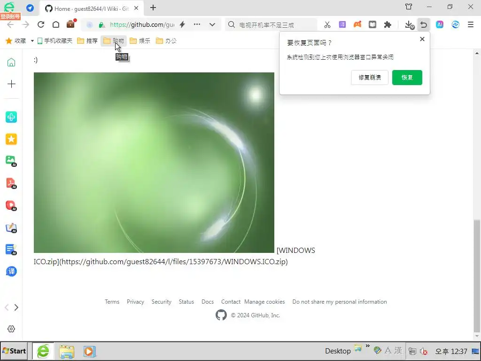Open the AI writing pen sidebar icon
The width and height of the screenshot is (481, 361).
click(11, 228)
